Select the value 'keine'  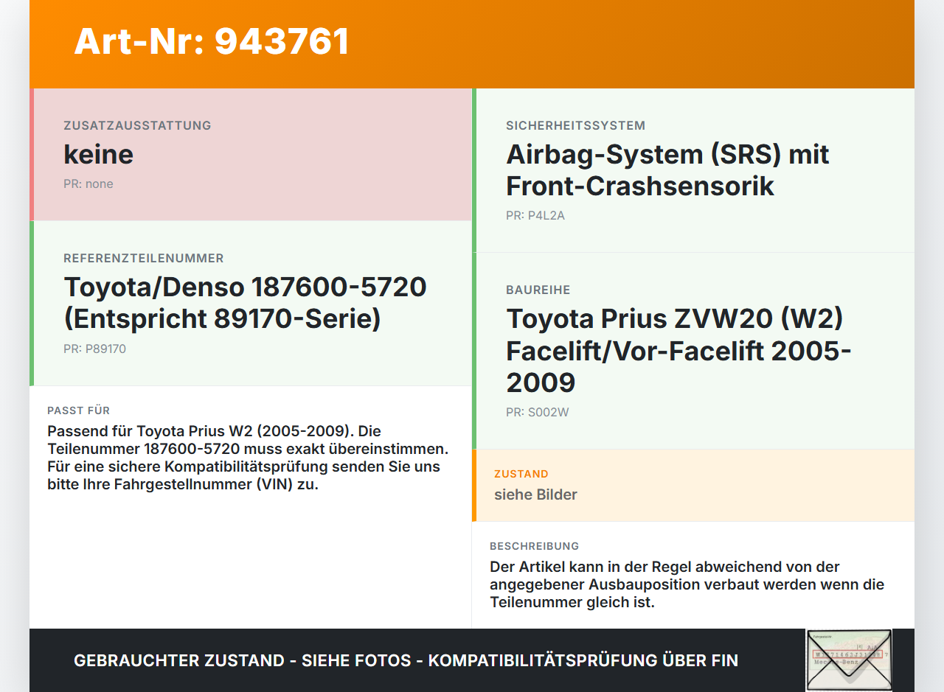coord(99,154)
